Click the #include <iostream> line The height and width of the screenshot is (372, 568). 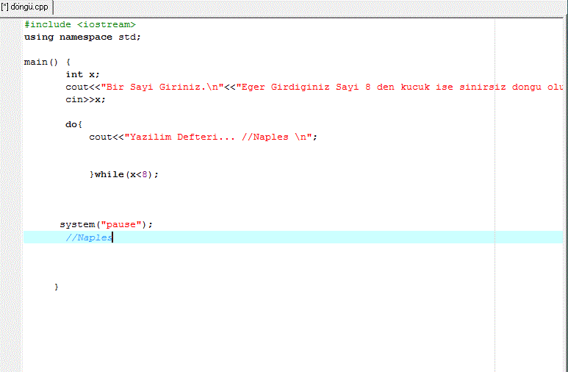80,25
